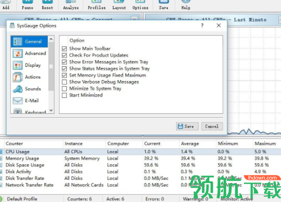Toggle Check For Product Updates checkbox

point(64,55)
